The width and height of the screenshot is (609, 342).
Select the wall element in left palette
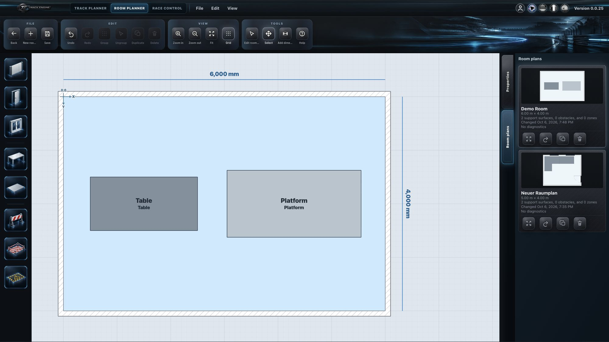16,69
